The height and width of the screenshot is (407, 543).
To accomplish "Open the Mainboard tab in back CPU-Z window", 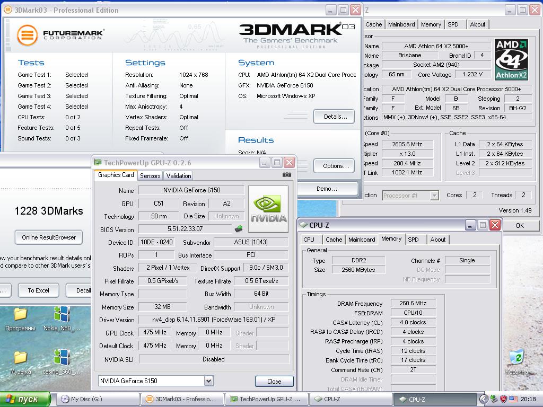I will click(x=401, y=24).
